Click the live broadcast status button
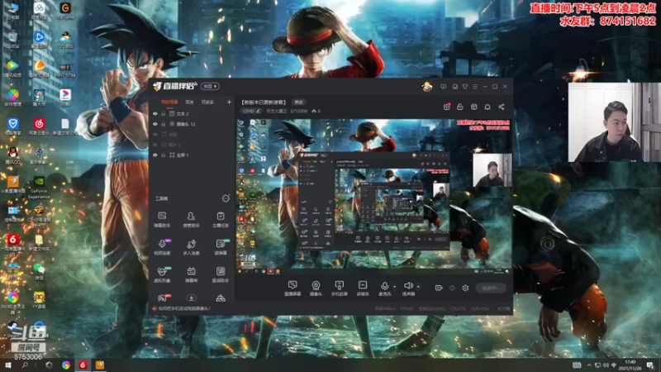This screenshot has width=661, height=372. click(491, 288)
